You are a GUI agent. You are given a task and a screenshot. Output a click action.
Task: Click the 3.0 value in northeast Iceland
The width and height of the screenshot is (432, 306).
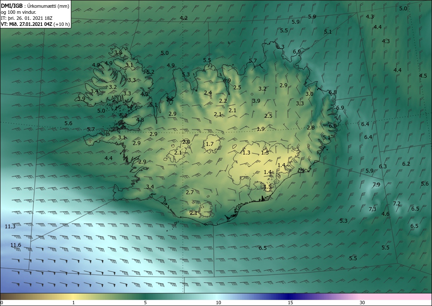click(309, 94)
